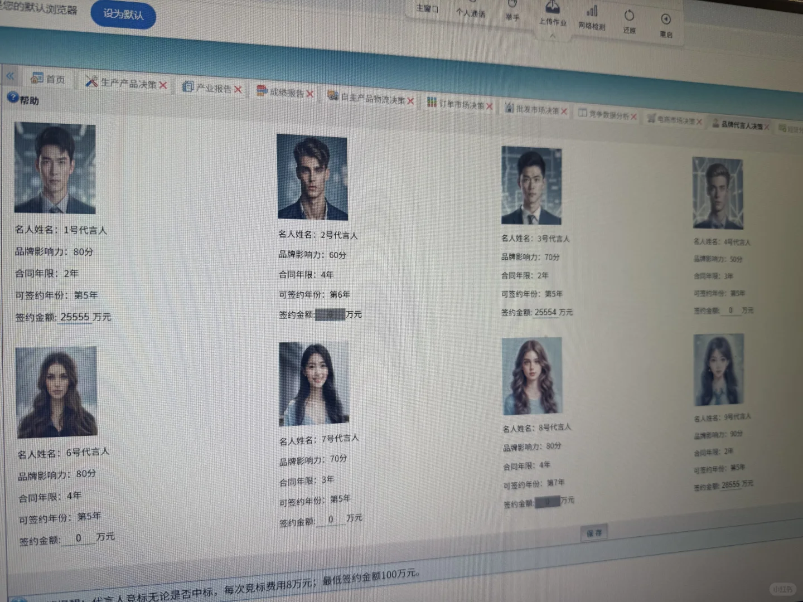Click the text 名人姓名: 6号代言人
The height and width of the screenshot is (602, 803).
[64, 453]
